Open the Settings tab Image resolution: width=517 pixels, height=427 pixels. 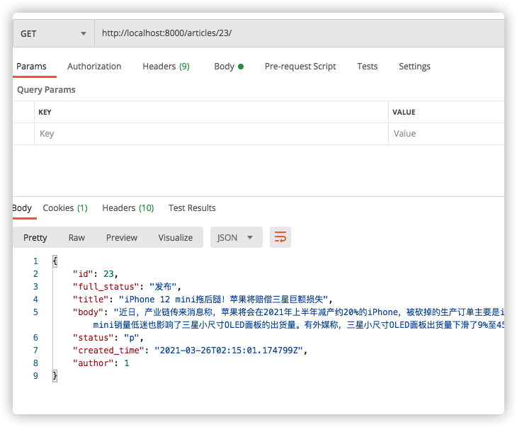click(414, 67)
